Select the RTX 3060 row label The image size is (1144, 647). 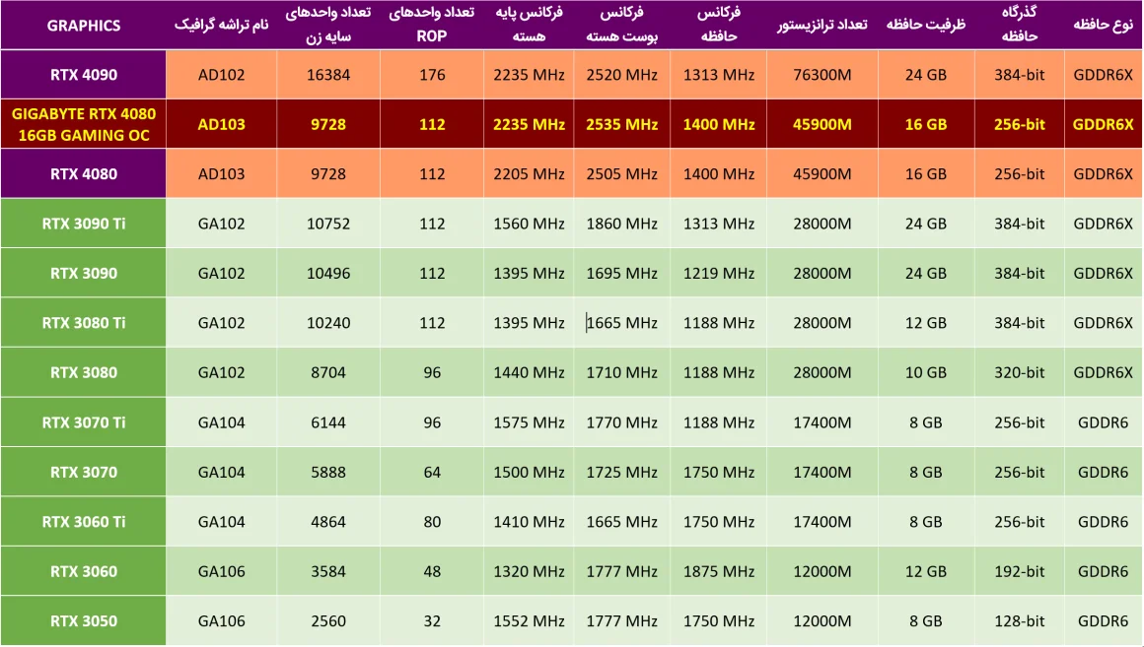[83, 571]
